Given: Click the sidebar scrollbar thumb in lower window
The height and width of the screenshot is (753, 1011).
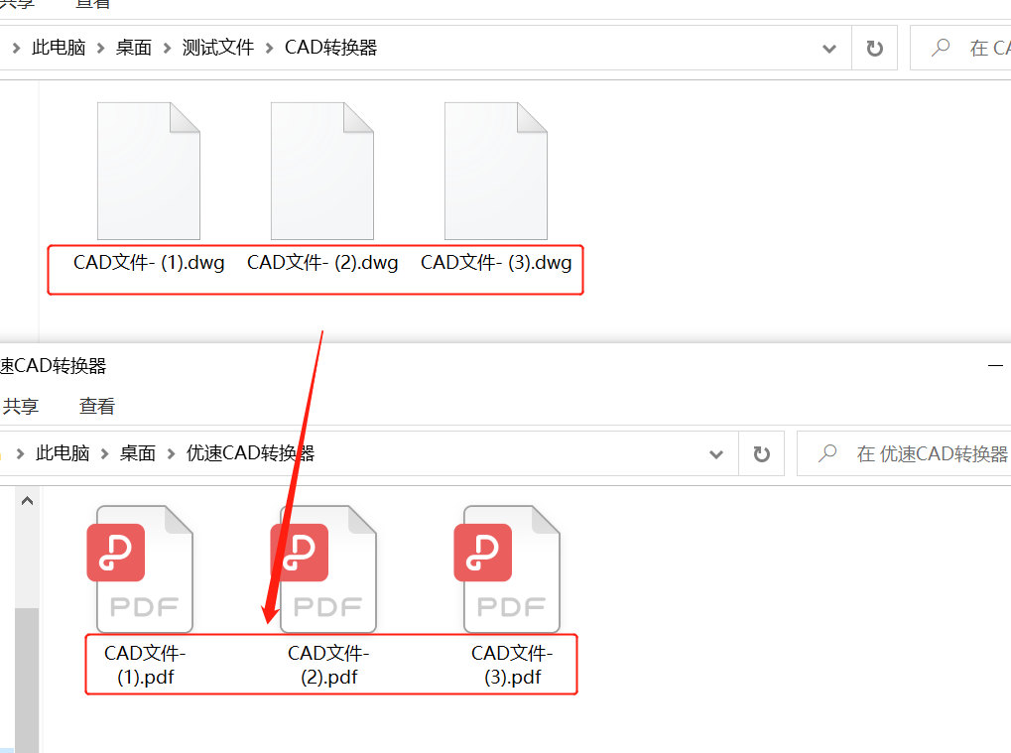Looking at the screenshot, I should (x=27, y=681).
